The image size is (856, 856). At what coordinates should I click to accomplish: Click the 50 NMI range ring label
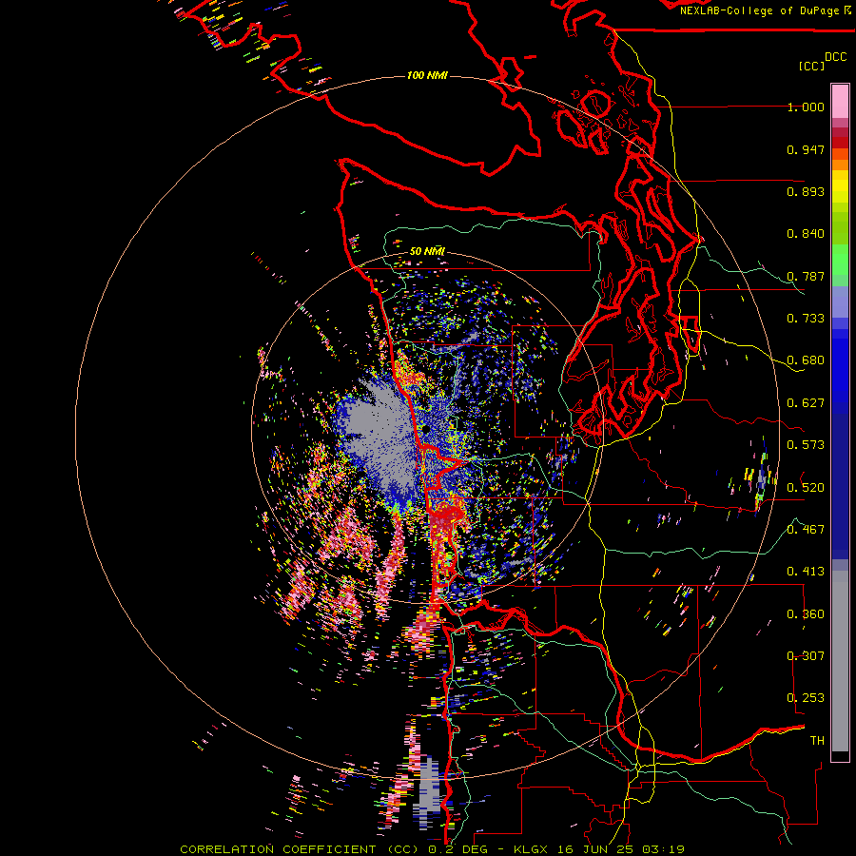pyautogui.click(x=427, y=251)
